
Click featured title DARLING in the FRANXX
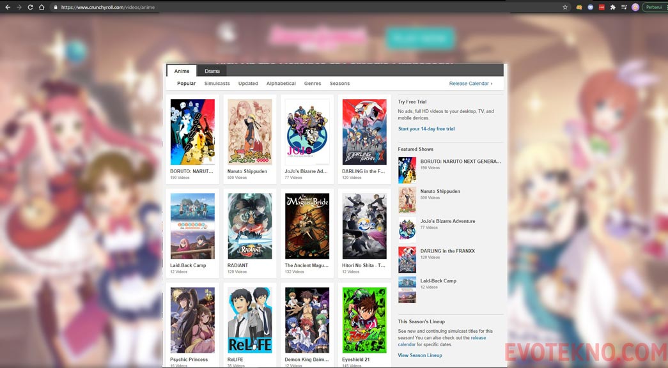(x=447, y=251)
